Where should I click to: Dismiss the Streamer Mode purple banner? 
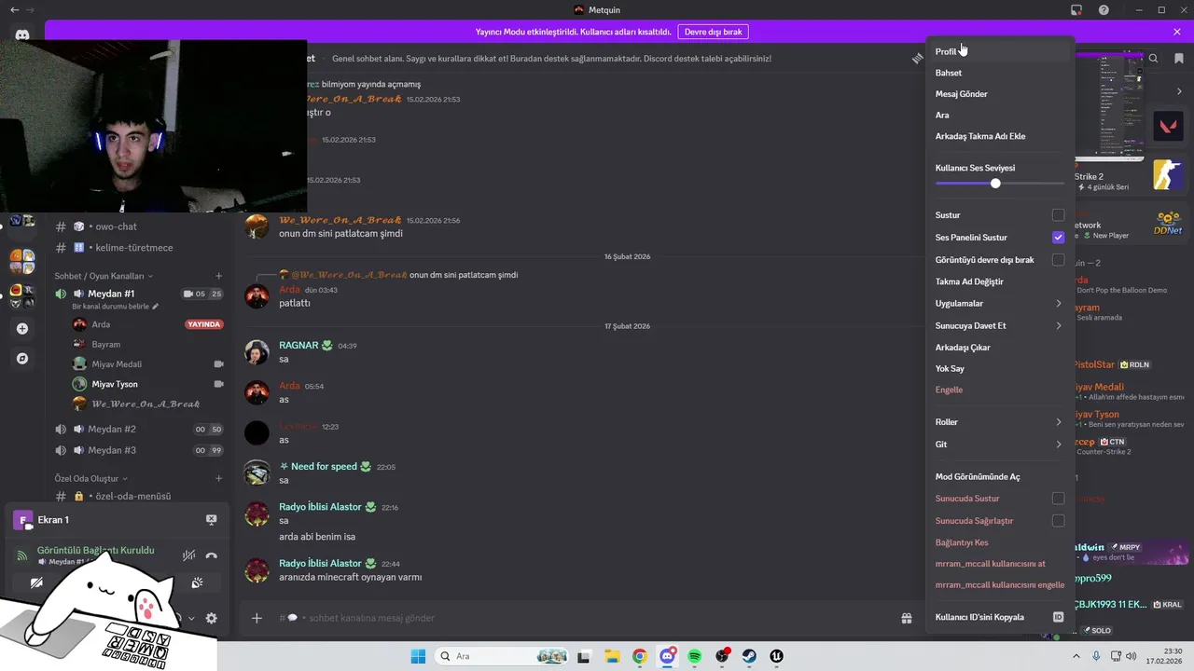[1177, 32]
